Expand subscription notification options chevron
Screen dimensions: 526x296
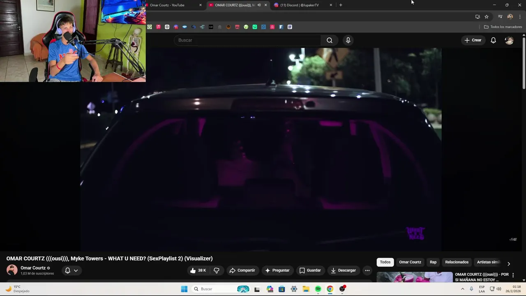pyautogui.click(x=76, y=271)
